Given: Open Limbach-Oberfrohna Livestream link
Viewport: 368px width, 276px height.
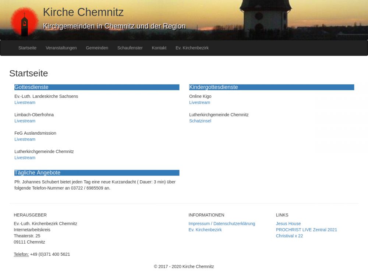Looking at the screenshot, I should 25,121.
